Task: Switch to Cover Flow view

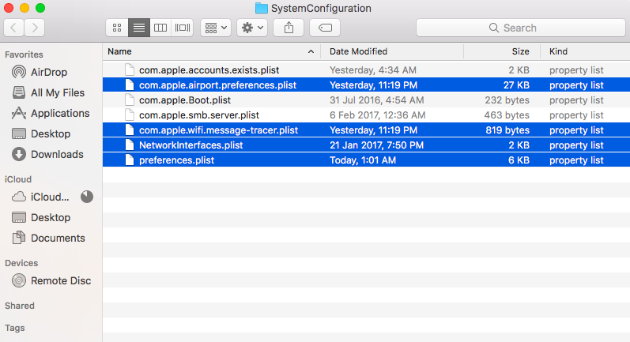Action: (x=183, y=28)
